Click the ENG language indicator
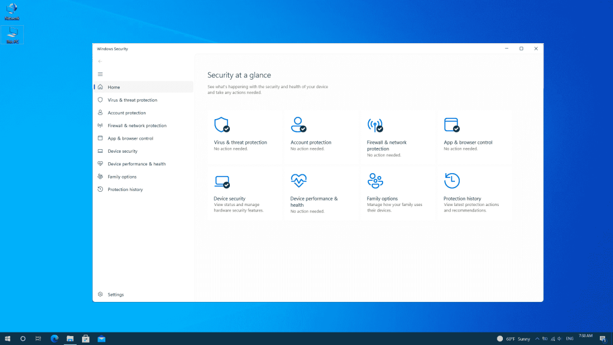Image resolution: width=613 pixels, height=345 pixels. click(570, 339)
